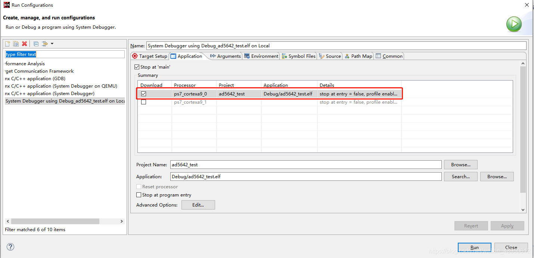
Task: Enable download for ps7_cortexa9_1 processor
Action: tap(143, 102)
